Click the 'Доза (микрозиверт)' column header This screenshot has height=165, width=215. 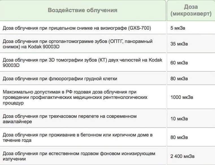191,10
